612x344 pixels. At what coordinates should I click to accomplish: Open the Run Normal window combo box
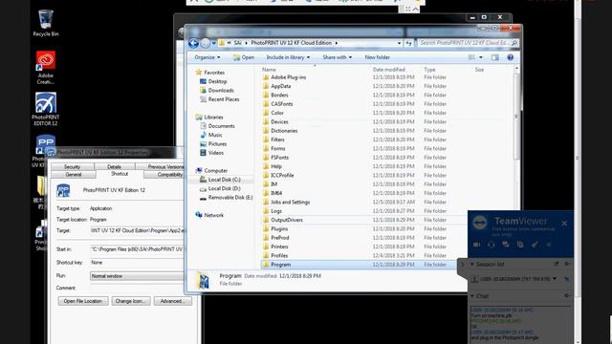tap(137, 276)
